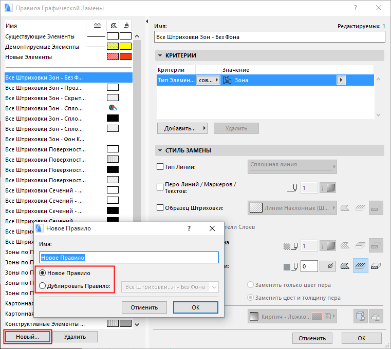
Task: Toggle drafting fill for background pen row
Action: [x=345, y=266]
